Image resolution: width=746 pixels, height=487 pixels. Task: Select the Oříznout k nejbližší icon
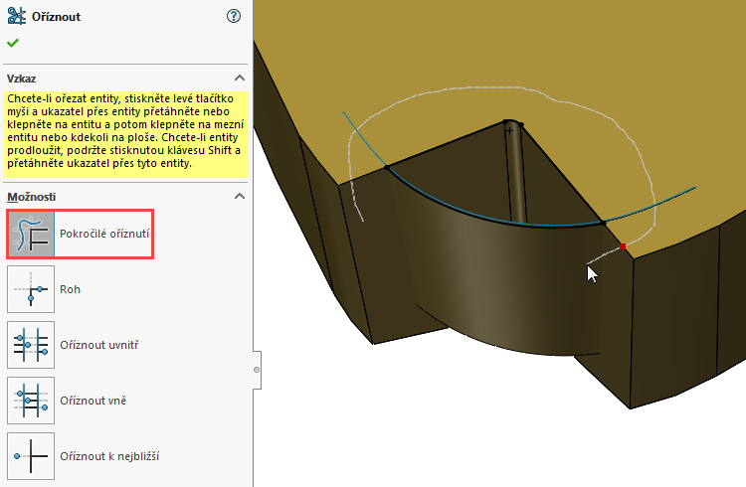pos(31,456)
